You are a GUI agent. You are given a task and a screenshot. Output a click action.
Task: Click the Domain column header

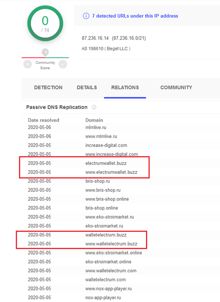[94, 120]
